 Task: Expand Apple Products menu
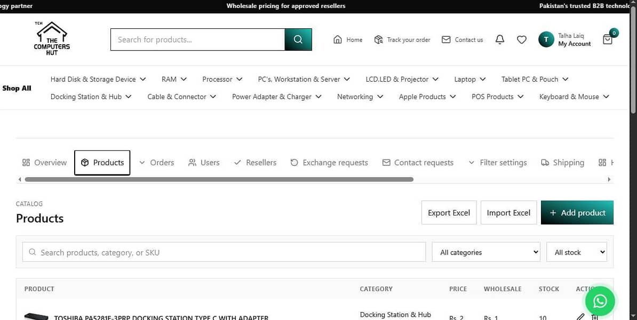point(427,97)
